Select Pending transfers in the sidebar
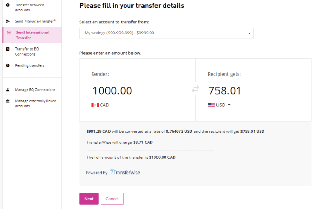Viewport: 313px width, 209px height. point(29,65)
